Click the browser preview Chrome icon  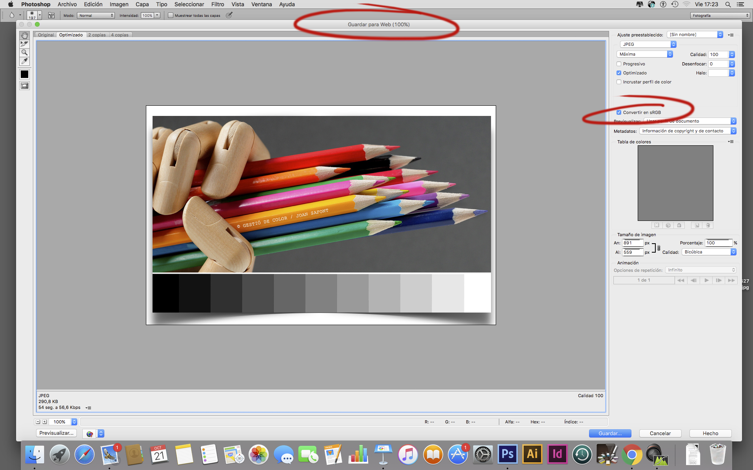click(90, 434)
